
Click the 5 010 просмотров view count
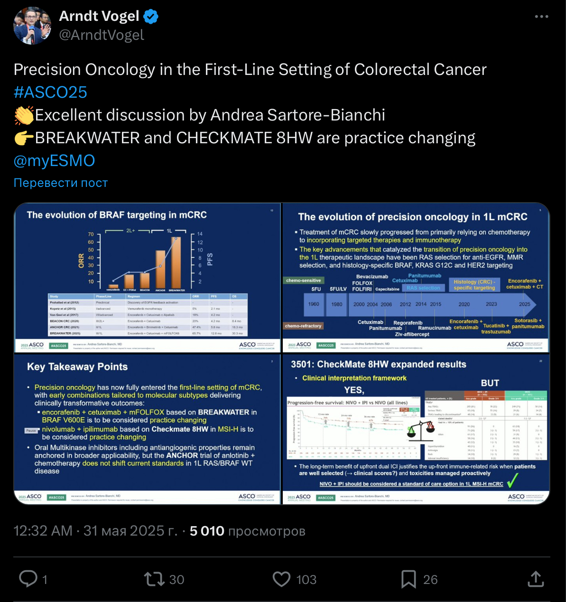pos(247,531)
